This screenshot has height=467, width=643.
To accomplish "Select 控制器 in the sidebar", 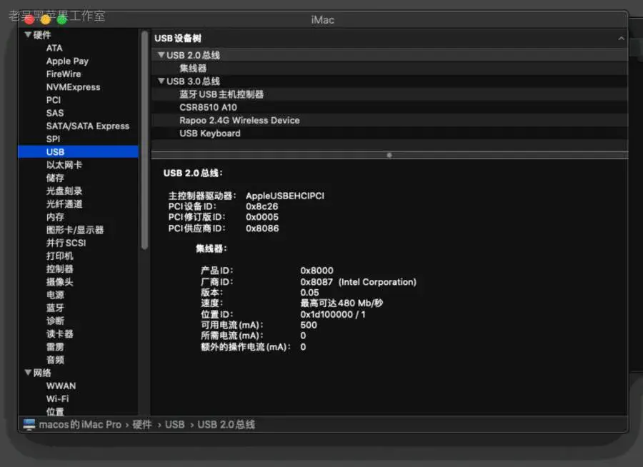I will [x=59, y=269].
